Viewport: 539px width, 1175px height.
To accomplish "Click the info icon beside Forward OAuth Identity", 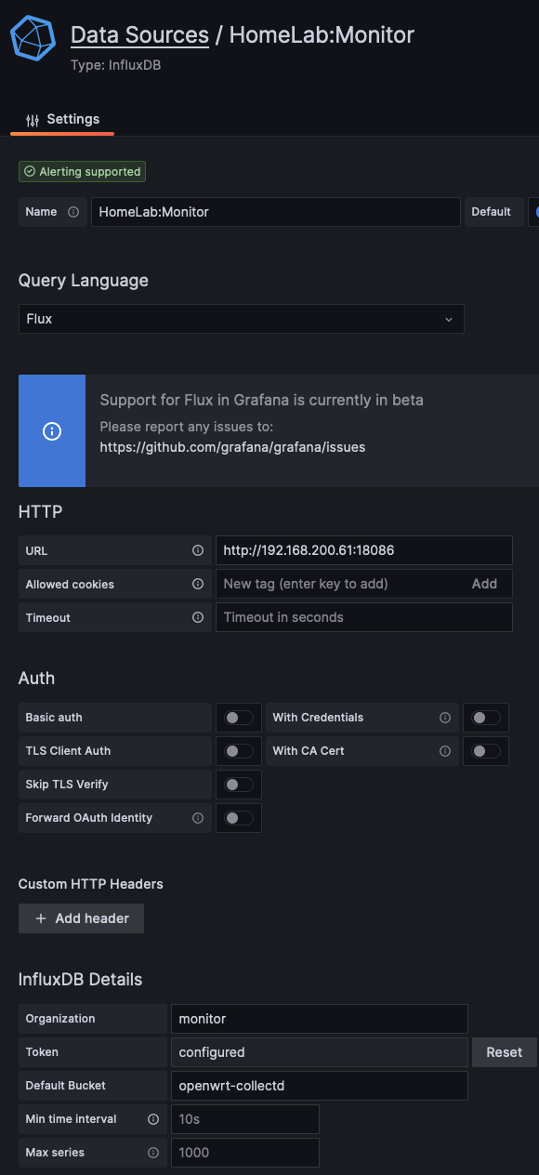I will pos(197,818).
